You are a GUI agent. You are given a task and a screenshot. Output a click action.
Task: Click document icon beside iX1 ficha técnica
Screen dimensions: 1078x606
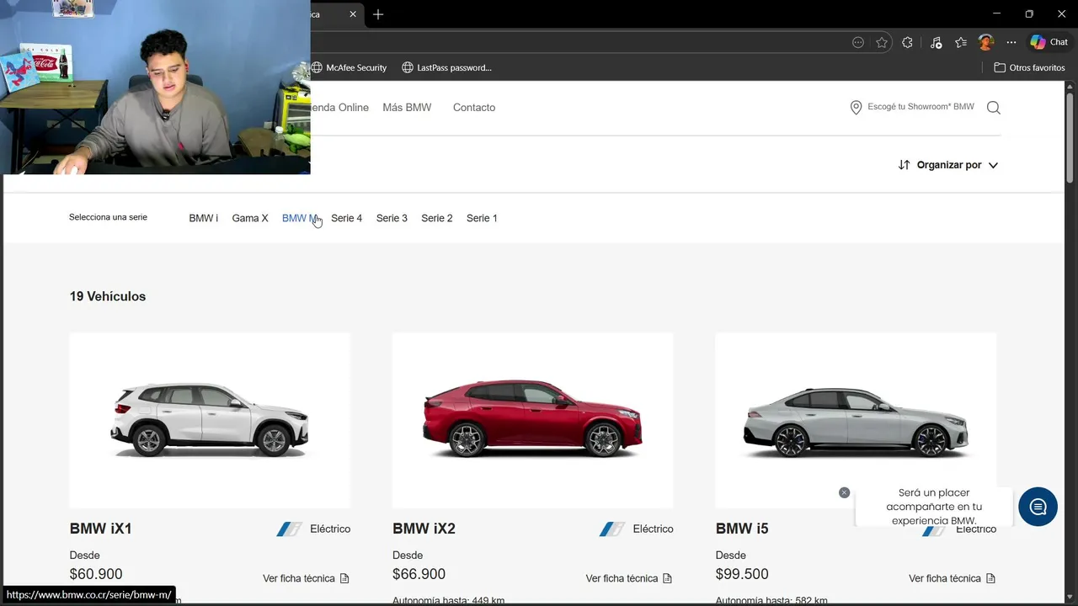coord(344,578)
